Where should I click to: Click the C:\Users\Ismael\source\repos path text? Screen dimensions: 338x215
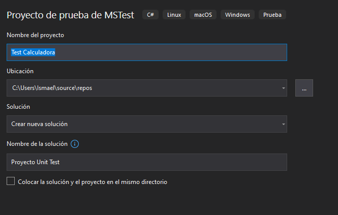(x=52, y=88)
